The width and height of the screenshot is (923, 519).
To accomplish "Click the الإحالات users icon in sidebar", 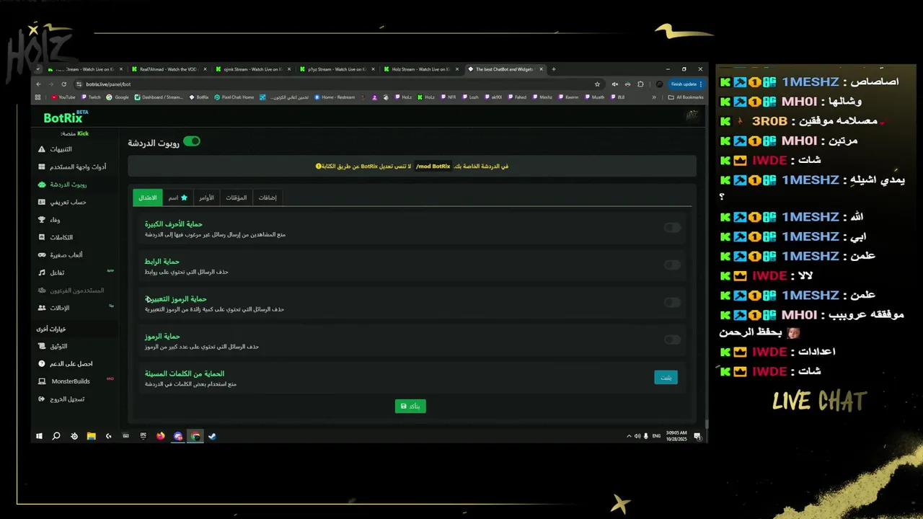I will click(42, 308).
